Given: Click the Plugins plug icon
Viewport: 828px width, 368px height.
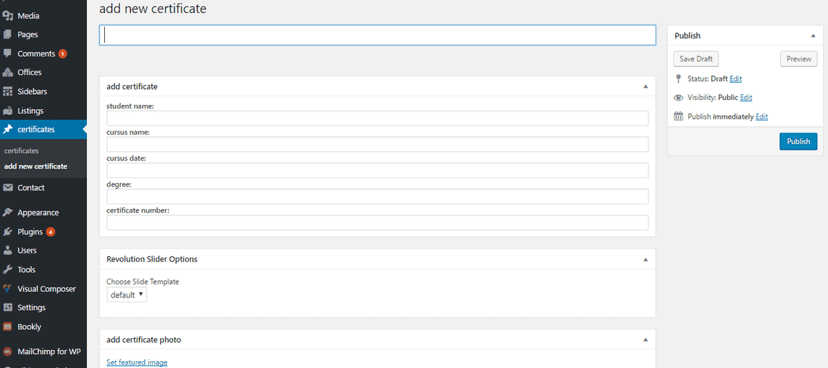Looking at the screenshot, I should point(8,232).
